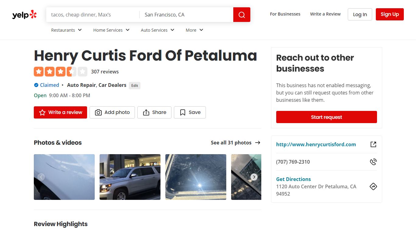
Task: Expand the Auto Services menu
Action: pos(157,30)
